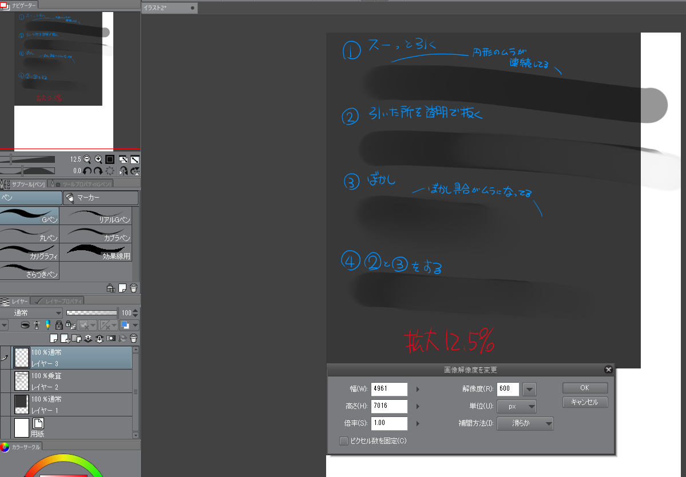Click the fit to navigator icon

tap(124, 159)
